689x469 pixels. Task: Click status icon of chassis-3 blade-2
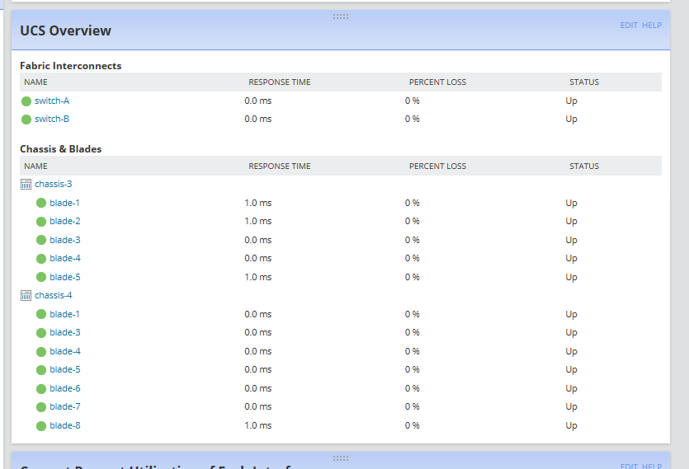[x=41, y=222]
